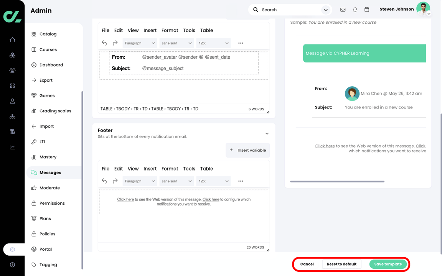Click the admin gear icon in left rail

pos(12,250)
